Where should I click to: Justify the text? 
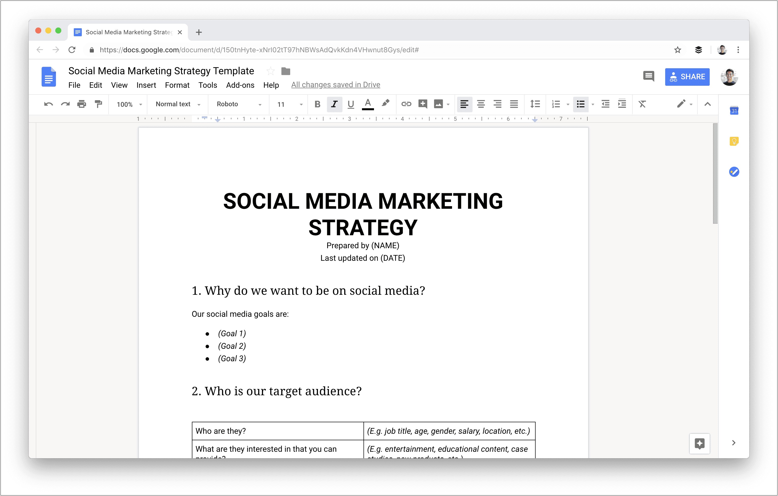(514, 104)
